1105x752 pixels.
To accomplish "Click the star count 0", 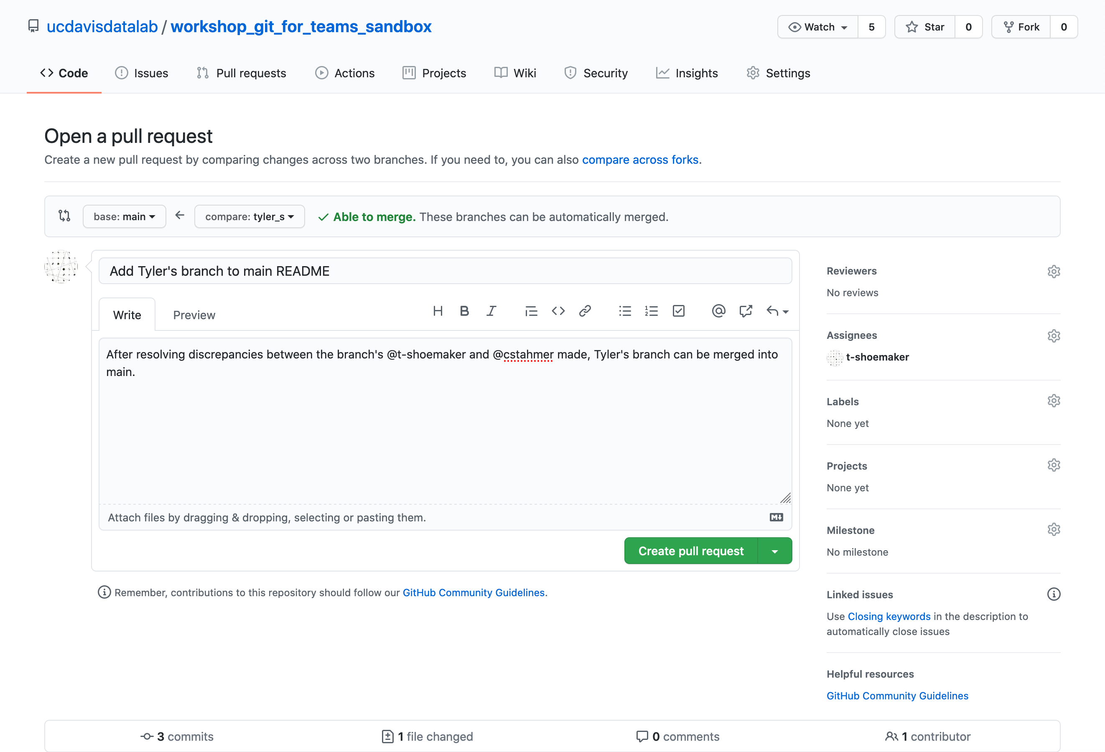I will (968, 27).
